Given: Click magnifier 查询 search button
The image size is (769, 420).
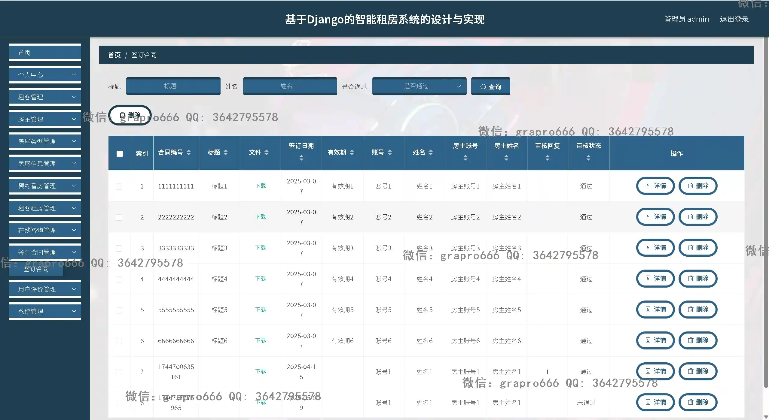Looking at the screenshot, I should pos(490,86).
